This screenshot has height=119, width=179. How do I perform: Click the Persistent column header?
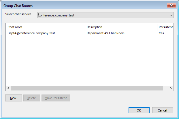(165, 27)
